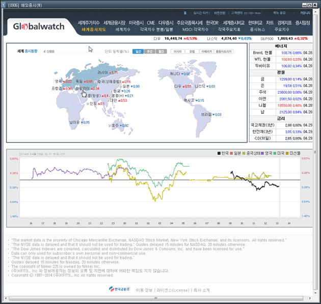Open the 회사 소개 footer link
Screen dimensions: 321x304
(x=201, y=290)
